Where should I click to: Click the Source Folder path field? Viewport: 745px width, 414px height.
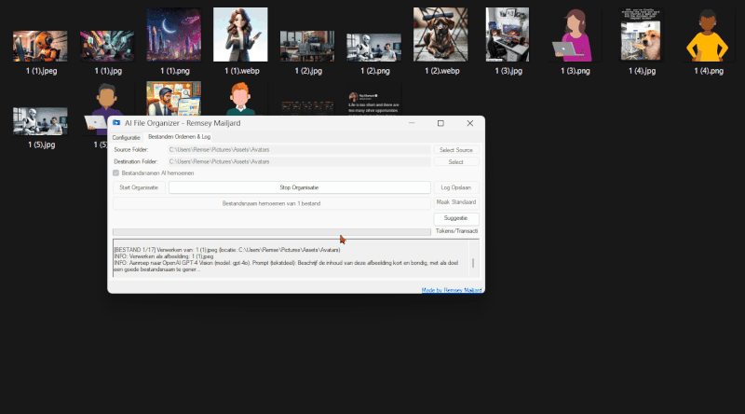click(x=298, y=149)
